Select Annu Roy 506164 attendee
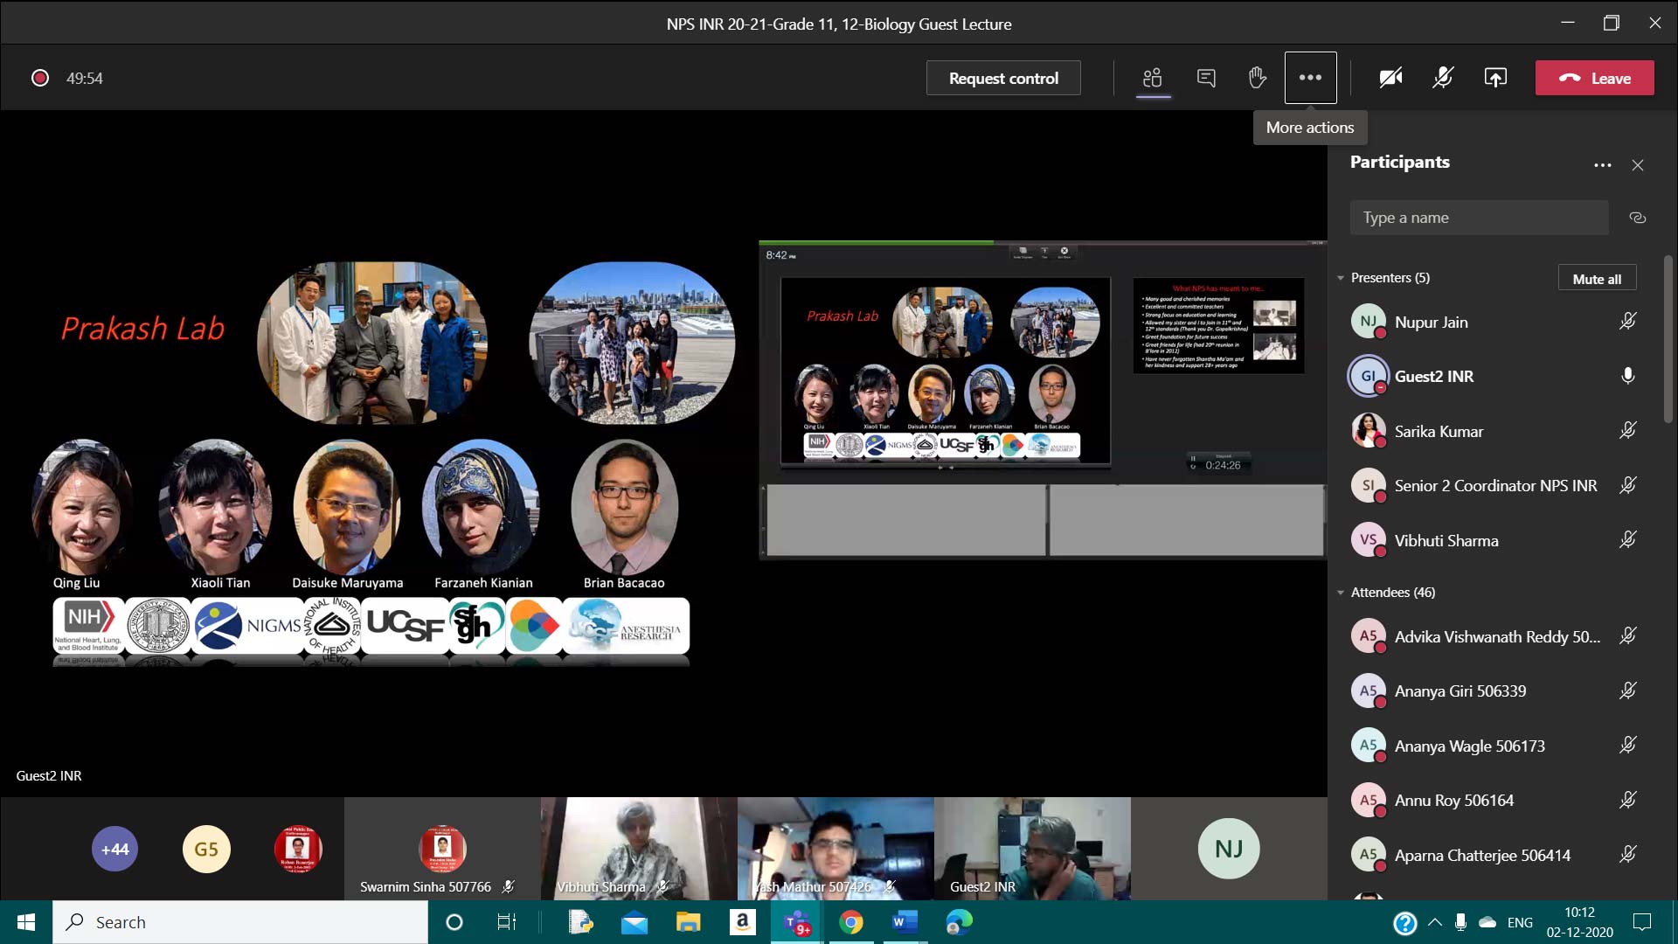The image size is (1678, 944). 1494,800
